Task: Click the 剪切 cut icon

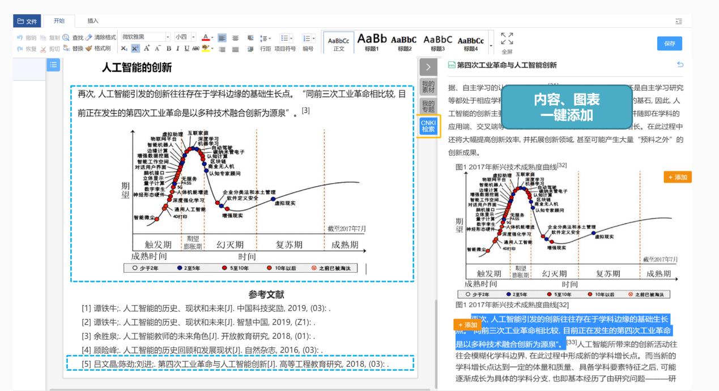Action: pyautogui.click(x=44, y=49)
